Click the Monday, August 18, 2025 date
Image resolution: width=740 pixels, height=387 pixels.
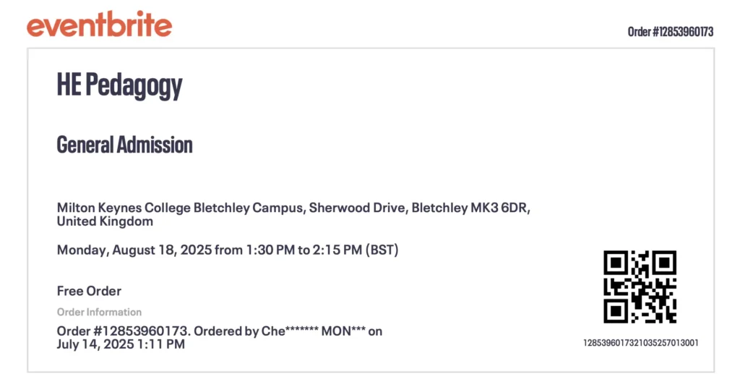coord(134,250)
